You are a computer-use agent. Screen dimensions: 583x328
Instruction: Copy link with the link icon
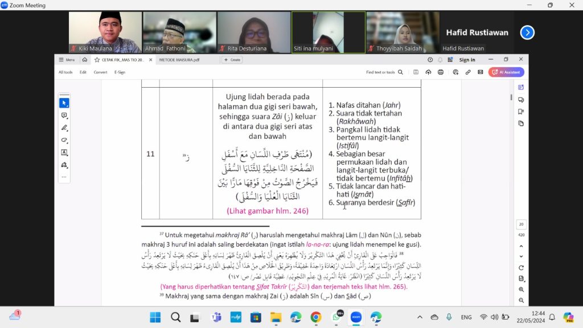(x=468, y=72)
